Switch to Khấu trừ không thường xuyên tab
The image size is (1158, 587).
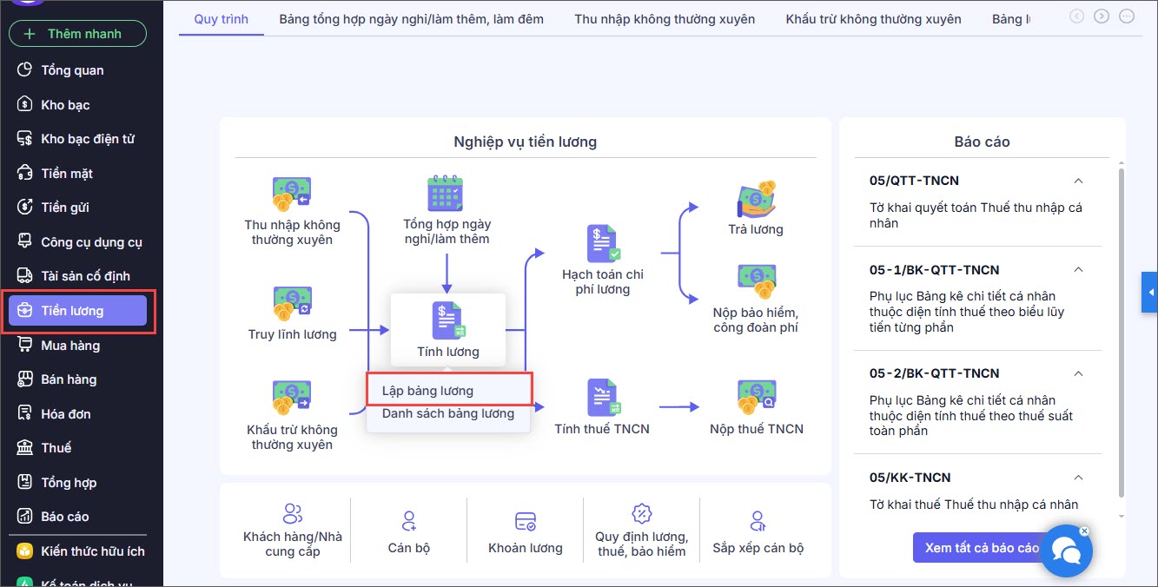click(x=873, y=18)
